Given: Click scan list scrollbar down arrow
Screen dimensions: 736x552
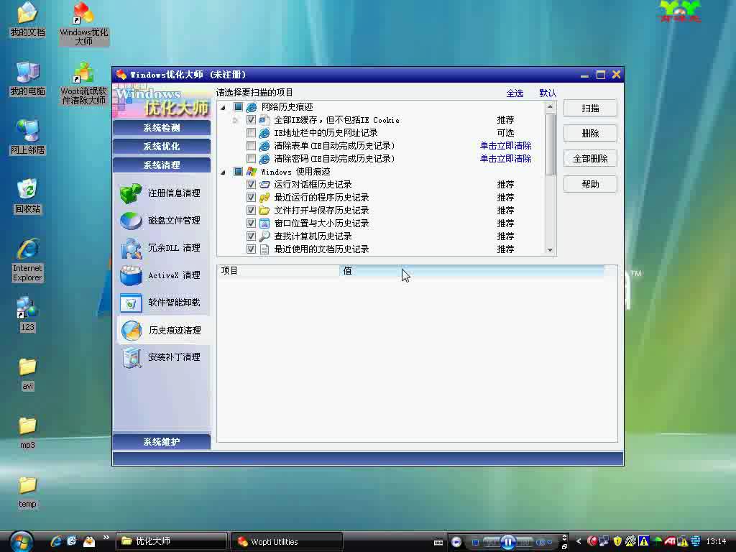Looking at the screenshot, I should [550, 250].
